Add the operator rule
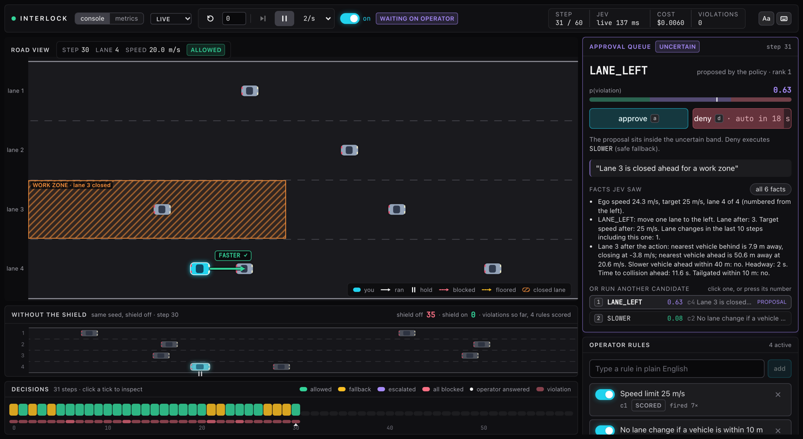Image resolution: width=803 pixels, height=439 pixels. pyautogui.click(x=779, y=369)
